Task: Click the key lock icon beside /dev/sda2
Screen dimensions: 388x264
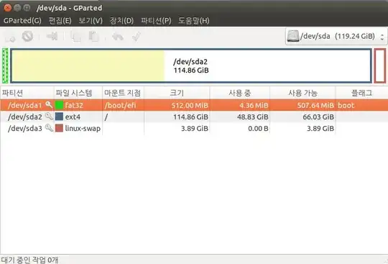Action: coord(50,116)
